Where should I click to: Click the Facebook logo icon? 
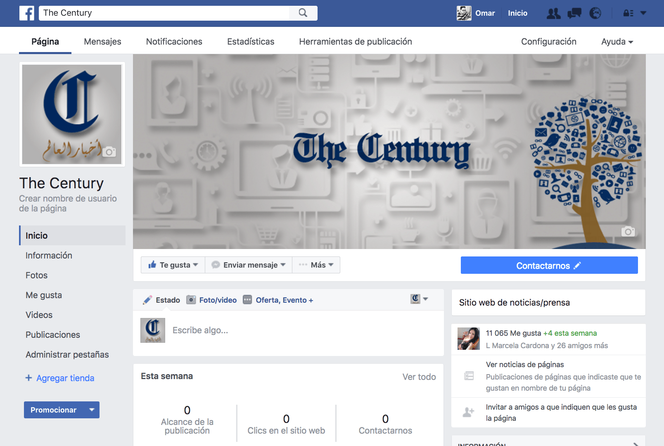pyautogui.click(x=27, y=13)
